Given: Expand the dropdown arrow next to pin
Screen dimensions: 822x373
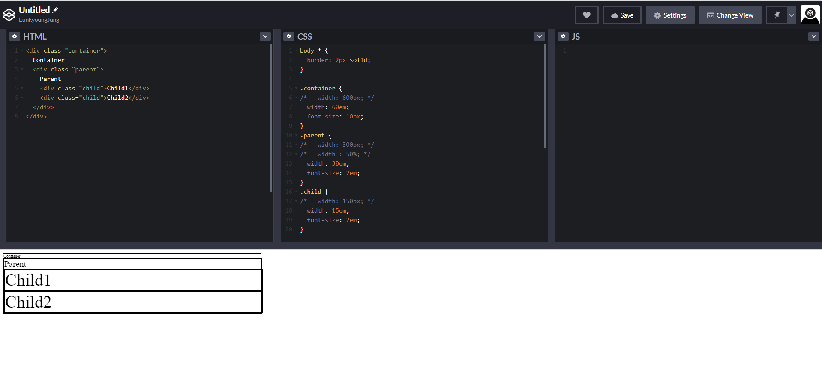Looking at the screenshot, I should pos(792,15).
